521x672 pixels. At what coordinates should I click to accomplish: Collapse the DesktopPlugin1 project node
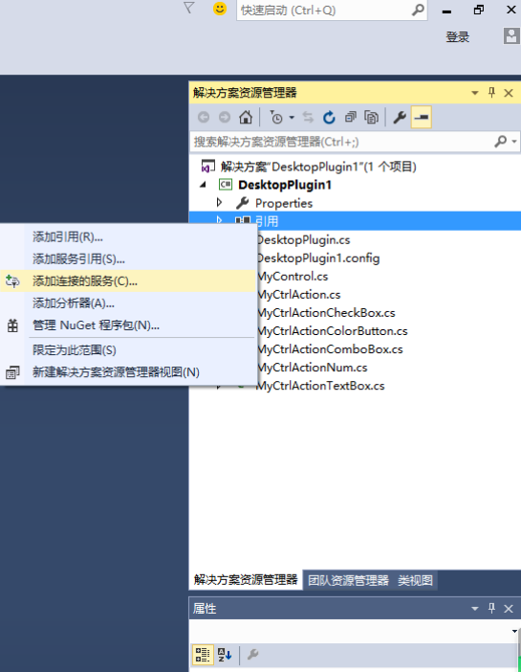pos(204,185)
